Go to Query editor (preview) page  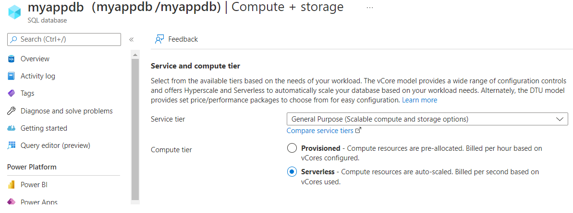pyautogui.click(x=55, y=146)
